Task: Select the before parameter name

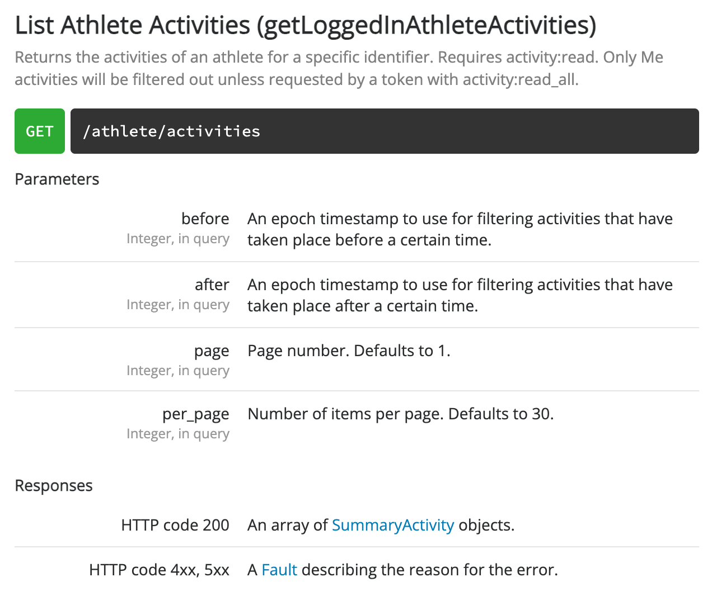Action: point(205,219)
